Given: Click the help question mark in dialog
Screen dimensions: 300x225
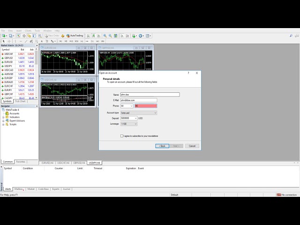Looking at the screenshot, I should tap(188, 73).
